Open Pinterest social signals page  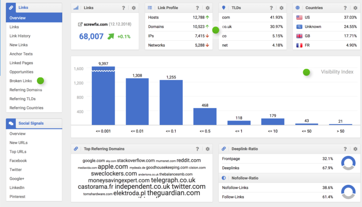coord(18,197)
